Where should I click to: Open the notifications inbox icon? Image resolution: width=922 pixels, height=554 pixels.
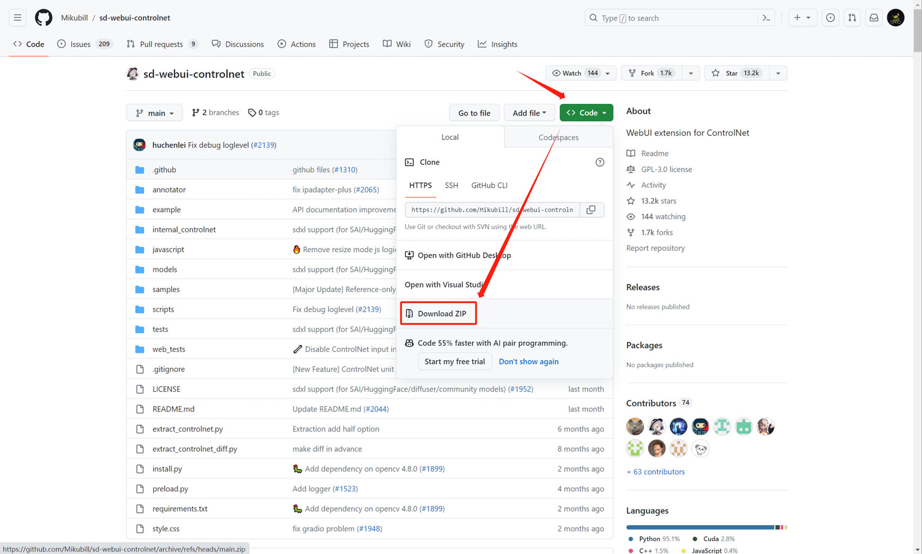pyautogui.click(x=873, y=18)
